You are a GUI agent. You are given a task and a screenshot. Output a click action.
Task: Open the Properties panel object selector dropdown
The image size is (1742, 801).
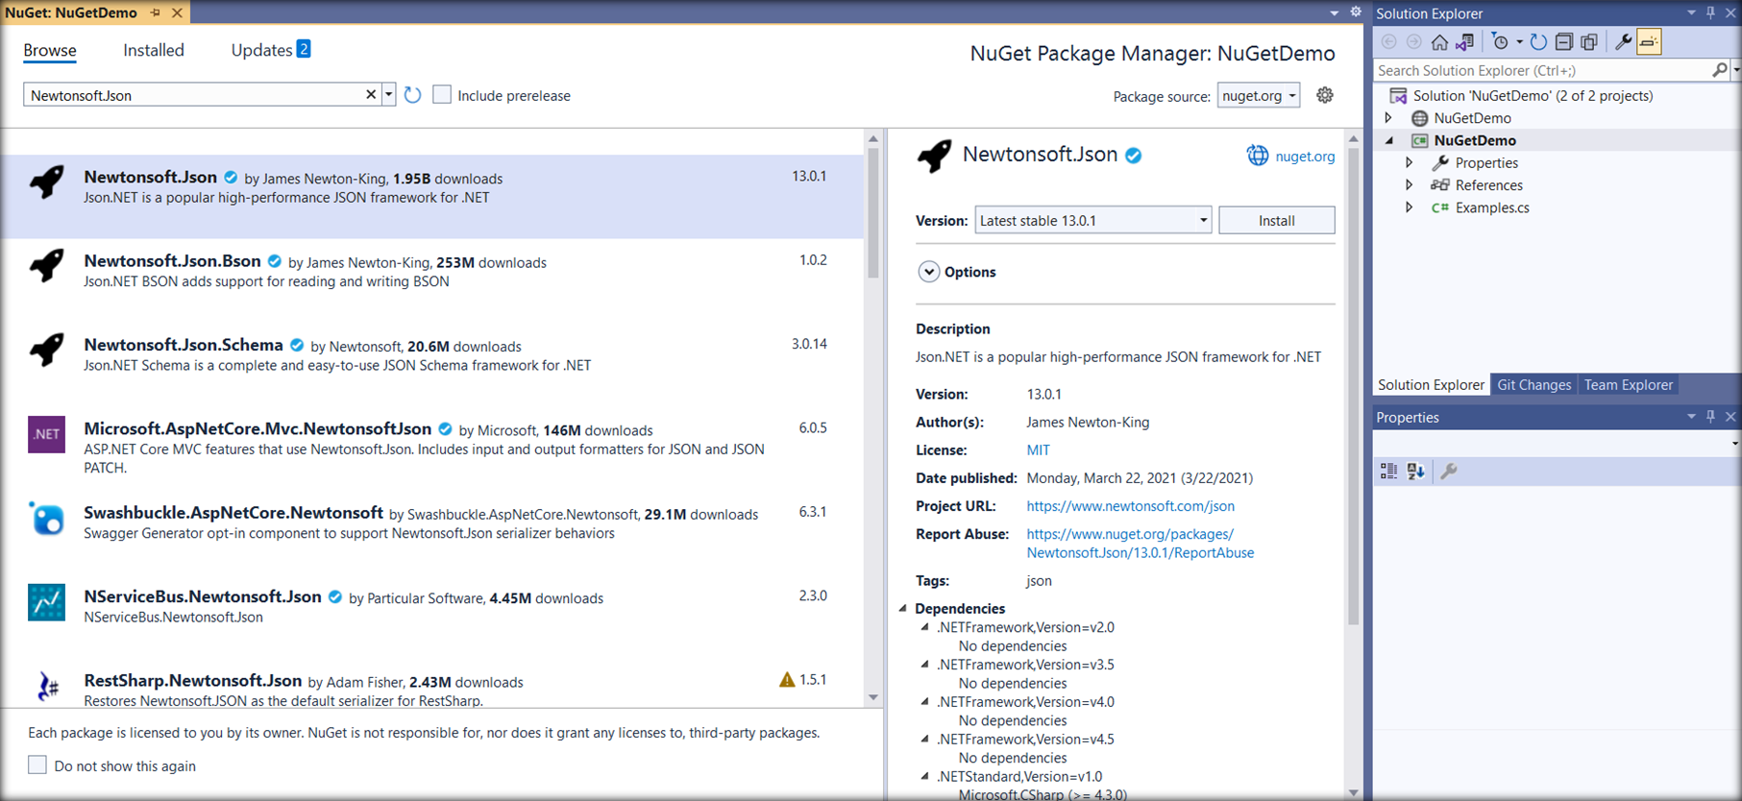(1733, 444)
